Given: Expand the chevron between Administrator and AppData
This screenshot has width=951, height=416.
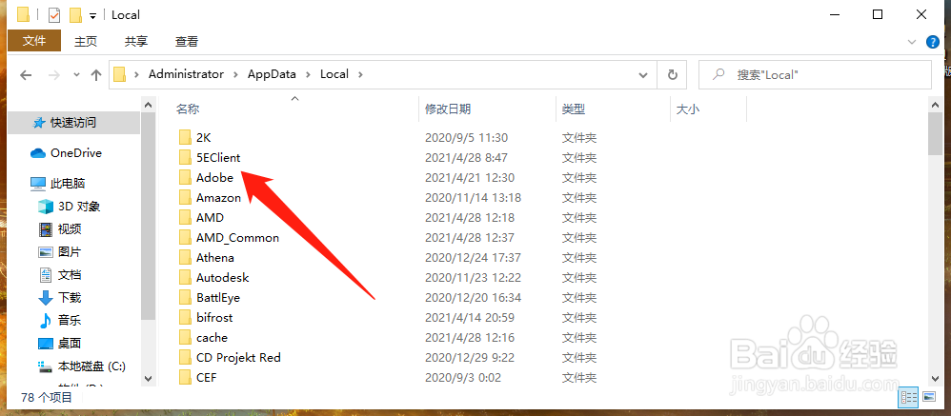Looking at the screenshot, I should [x=236, y=74].
